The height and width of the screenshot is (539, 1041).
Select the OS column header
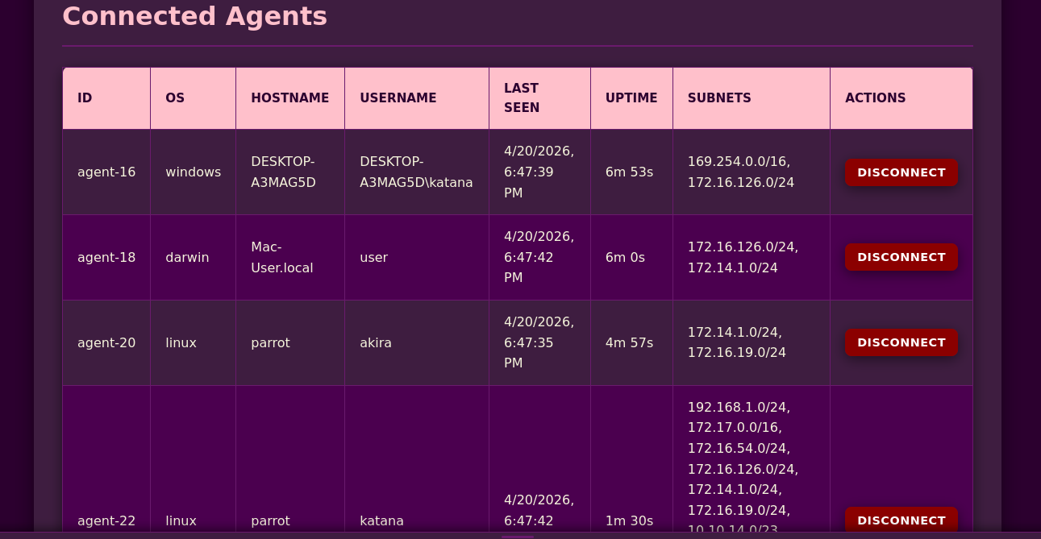pos(175,98)
